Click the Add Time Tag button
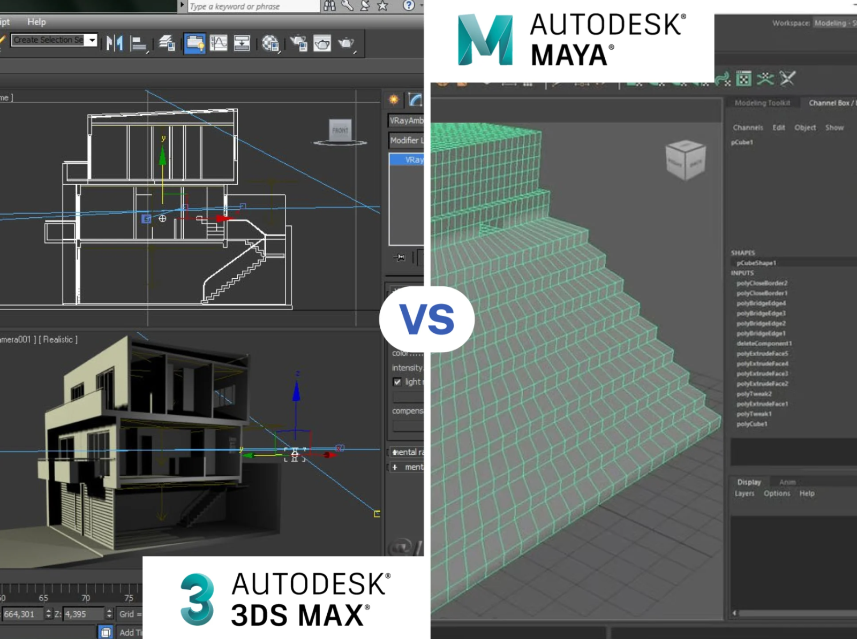Image resolution: width=857 pixels, height=639 pixels. (130, 632)
